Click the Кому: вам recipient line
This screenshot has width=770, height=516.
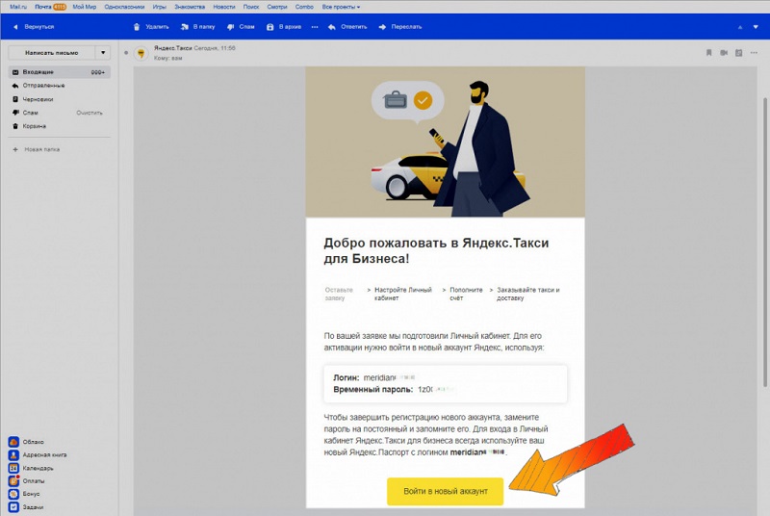point(167,58)
